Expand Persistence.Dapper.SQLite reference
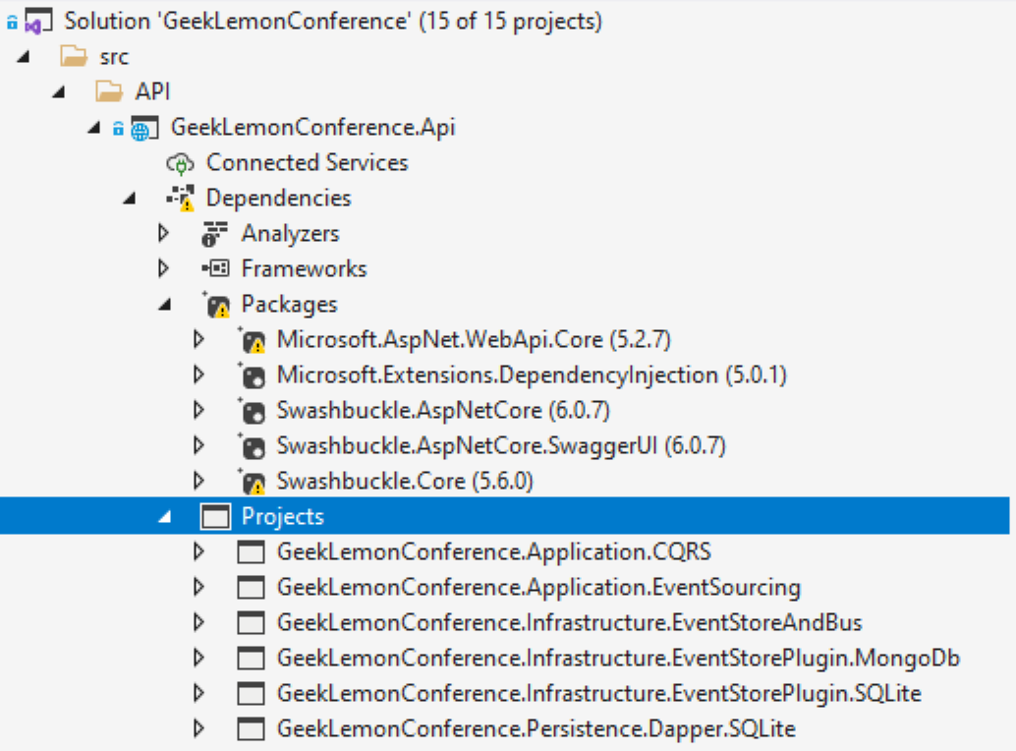This screenshot has height=751, width=1016. tap(198, 727)
